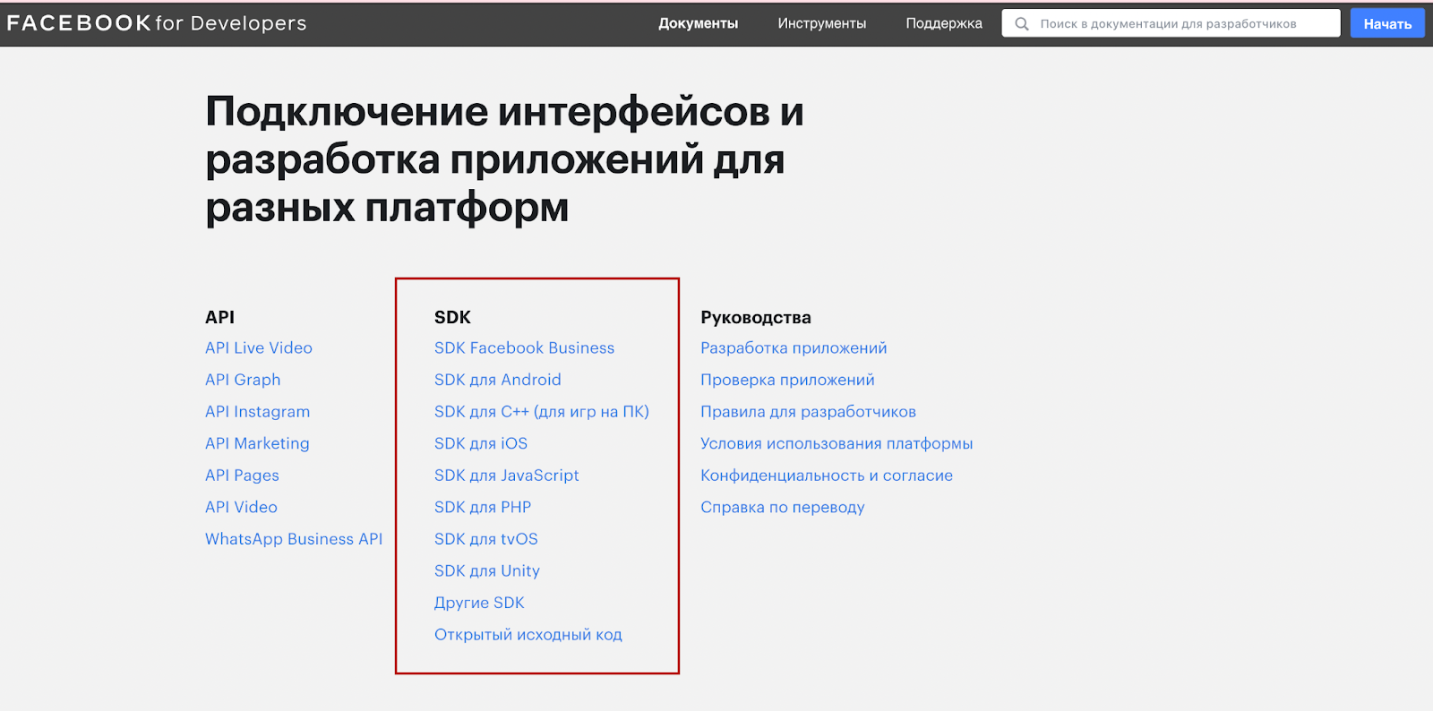1433x711 pixels.
Task: Open the API Graph link
Action: point(243,380)
